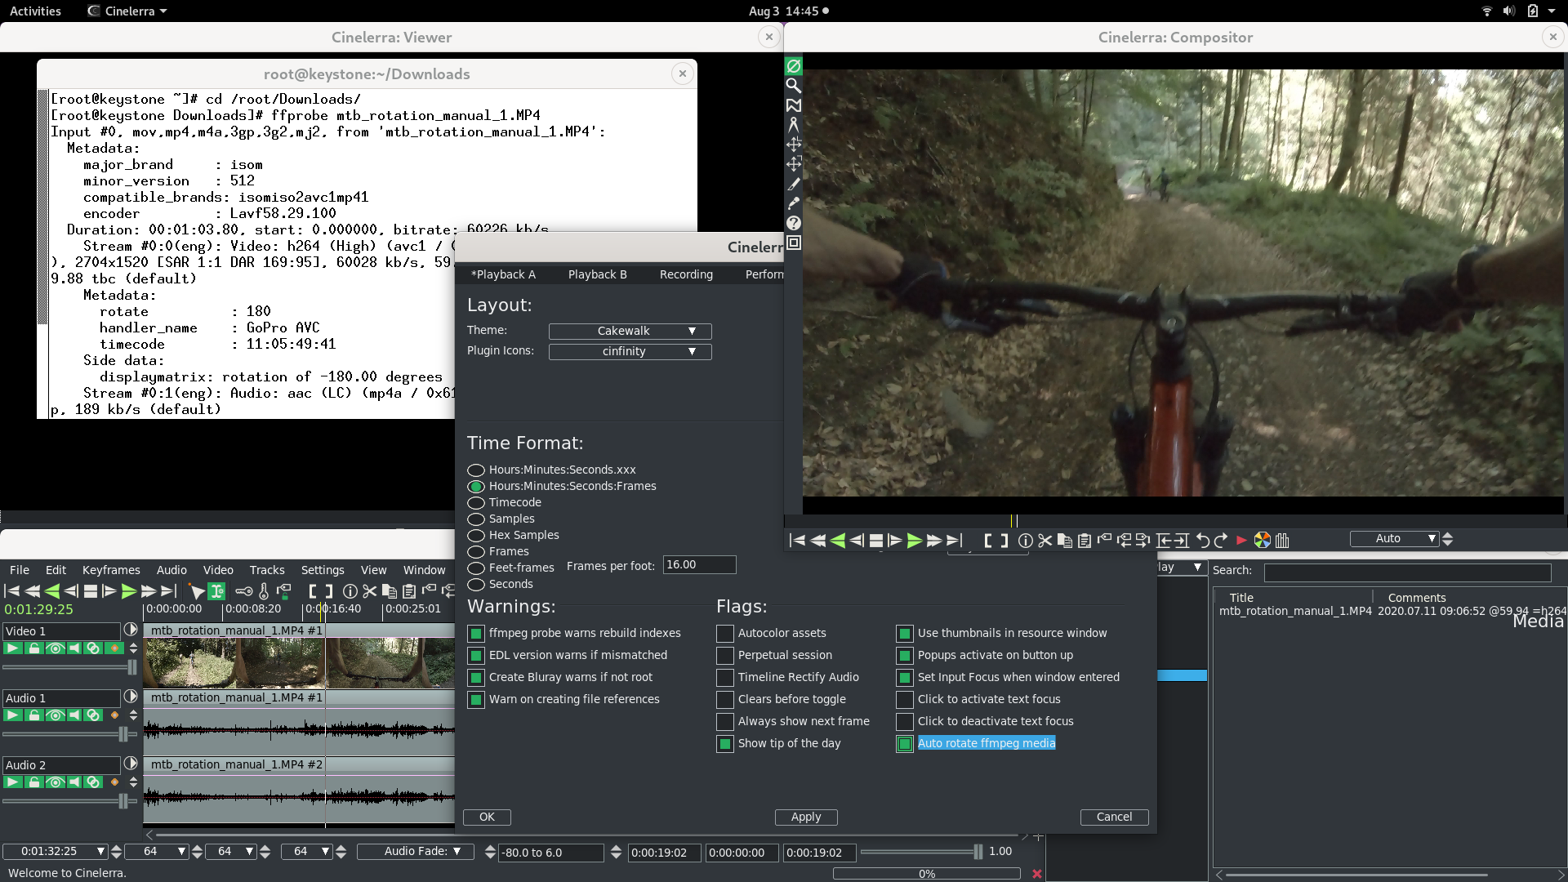The height and width of the screenshot is (882, 1568).
Task: Click the generate keyframes key icon
Action: (243, 591)
